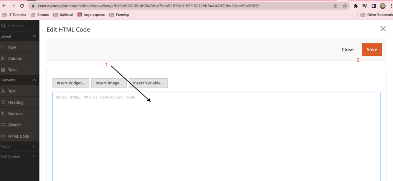Select the Heading element icon
393x181 pixels.
click(x=3, y=102)
